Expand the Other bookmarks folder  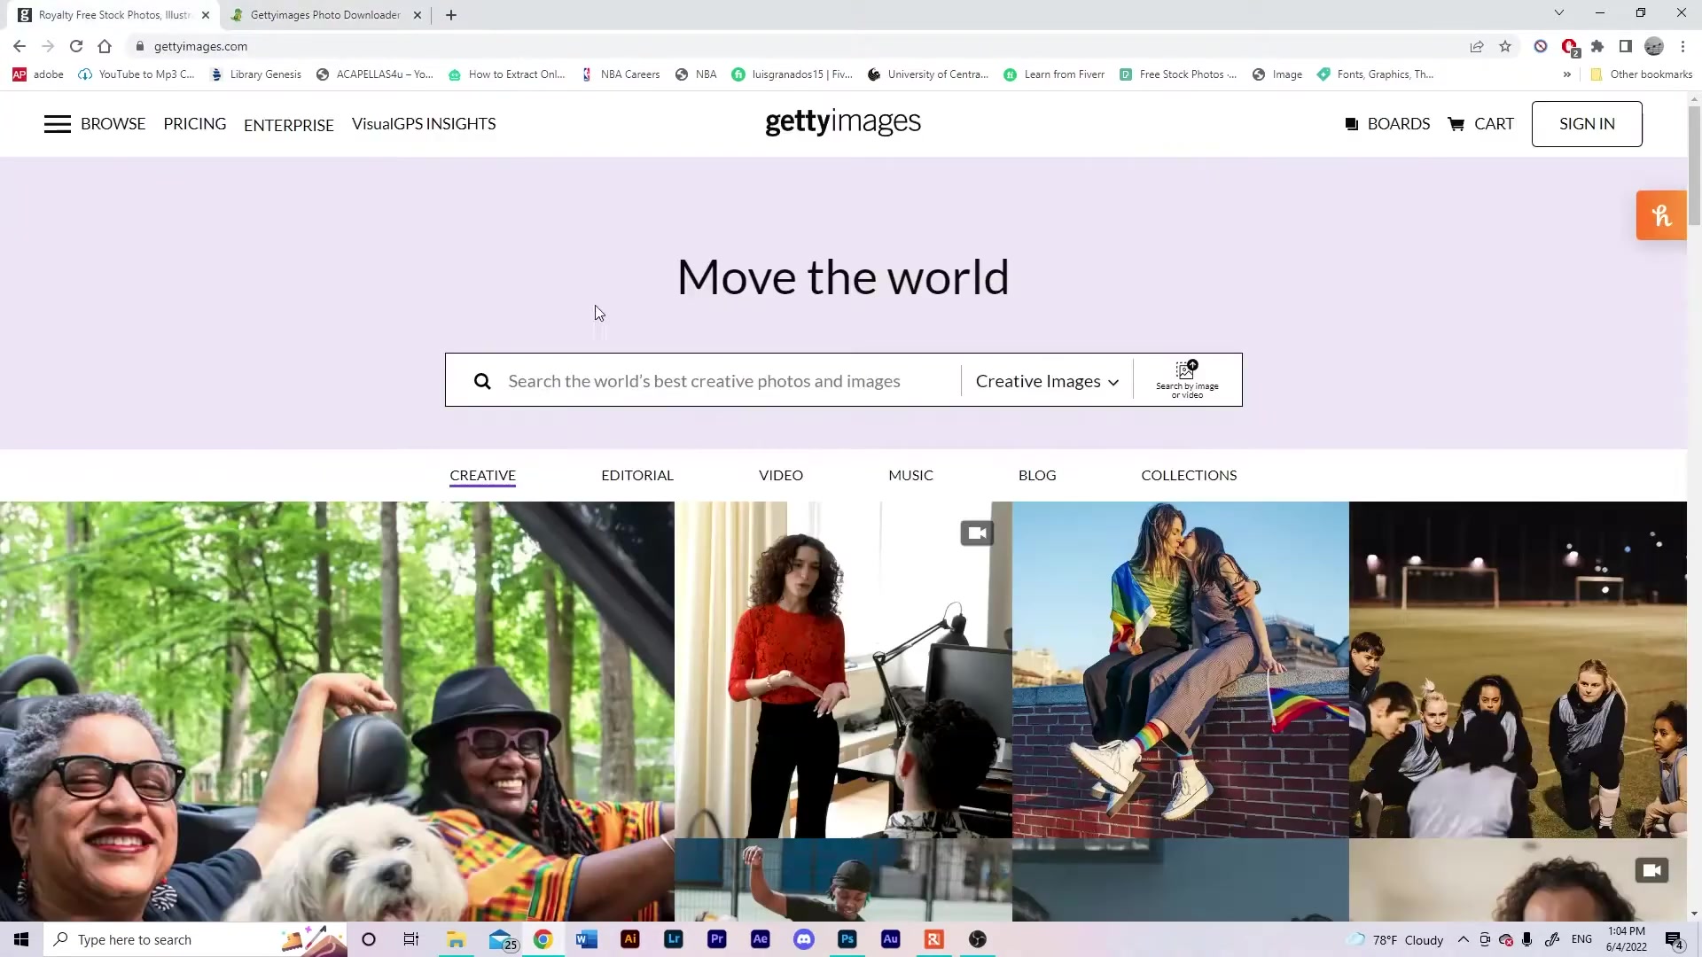click(x=1641, y=74)
